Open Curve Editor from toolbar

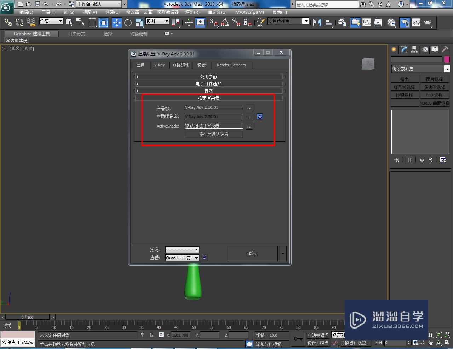[x=367, y=23]
